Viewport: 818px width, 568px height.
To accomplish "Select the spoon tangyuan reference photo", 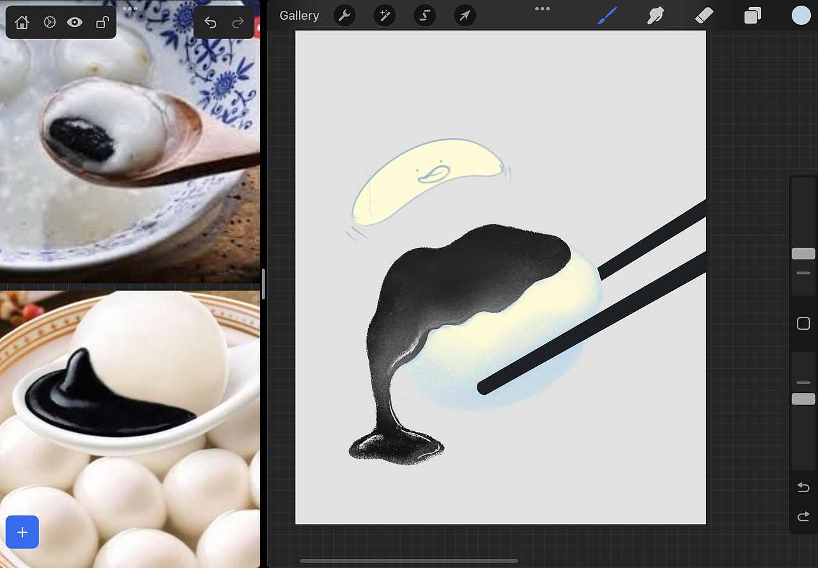I will [130, 141].
